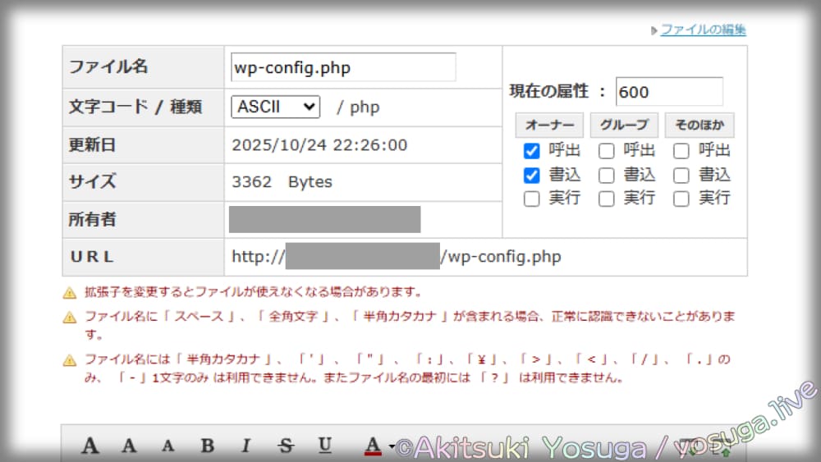Click the file name field wp-config.php
The height and width of the screenshot is (462, 821).
(x=343, y=67)
